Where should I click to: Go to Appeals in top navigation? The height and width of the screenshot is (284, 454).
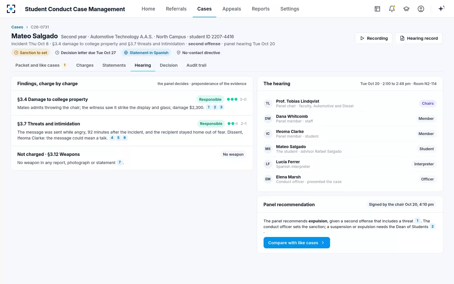pos(232,9)
